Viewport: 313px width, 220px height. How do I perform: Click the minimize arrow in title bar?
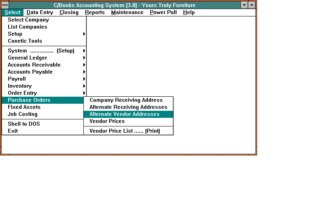[x=245, y=5]
